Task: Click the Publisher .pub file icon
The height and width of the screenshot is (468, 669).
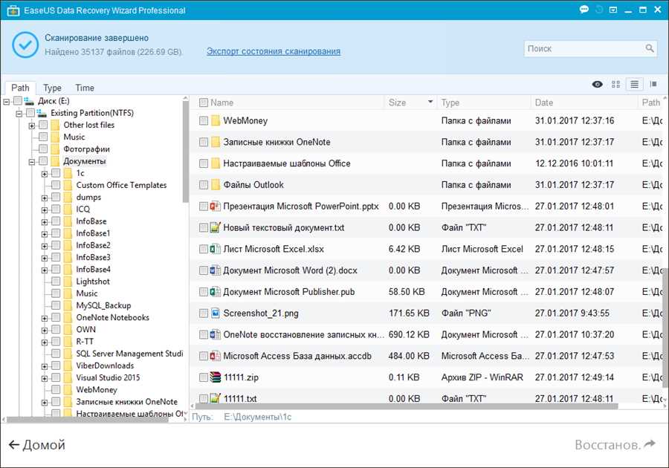Action: (x=216, y=291)
